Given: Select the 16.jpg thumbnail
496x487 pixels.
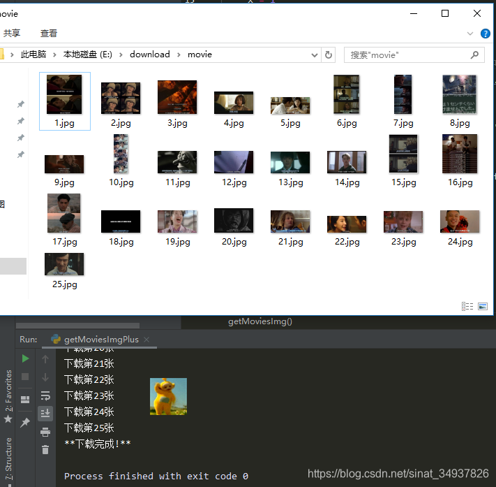Looking at the screenshot, I should pos(460,154).
